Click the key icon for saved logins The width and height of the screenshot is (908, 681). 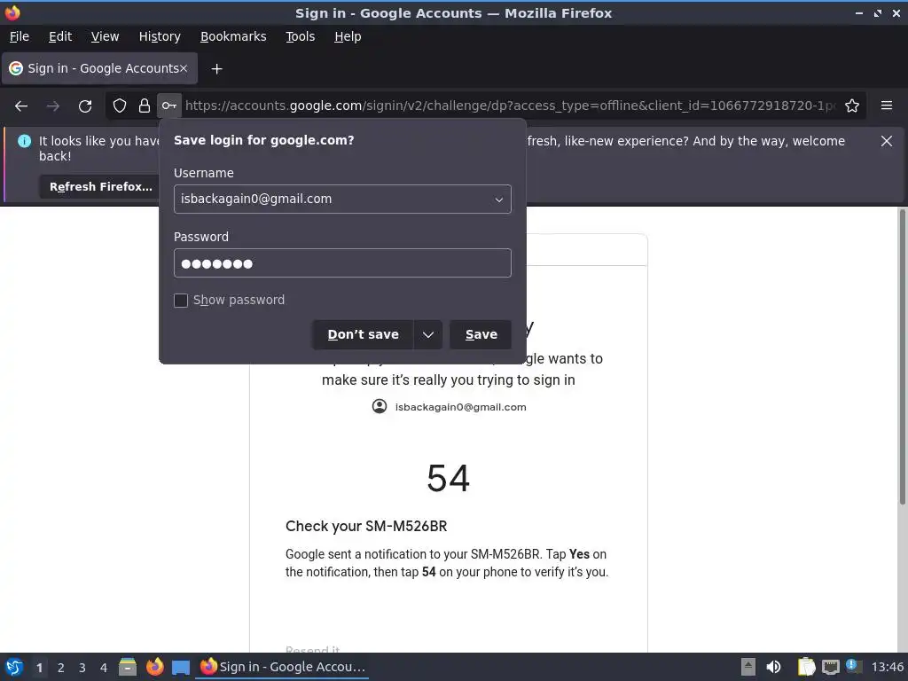point(169,106)
